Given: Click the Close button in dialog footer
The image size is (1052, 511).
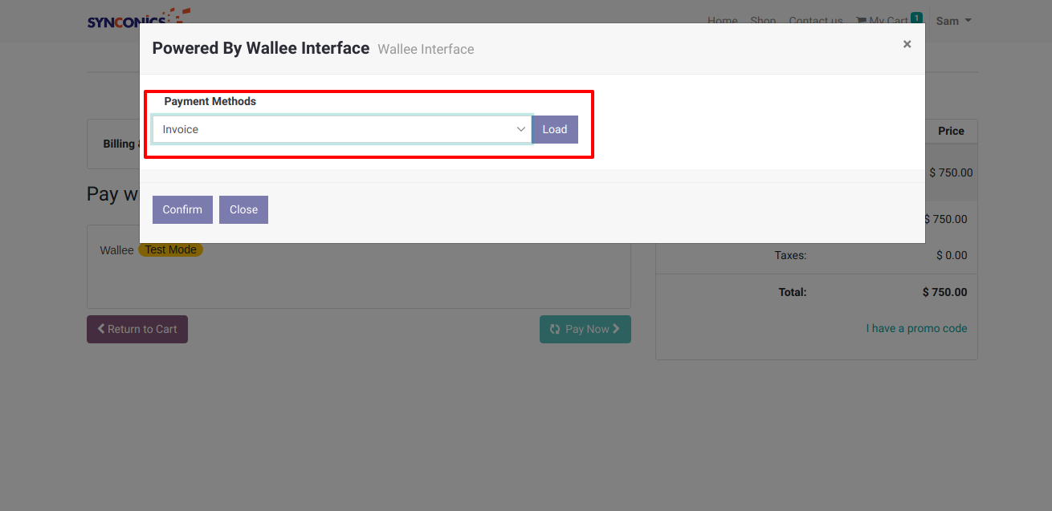Looking at the screenshot, I should (x=243, y=209).
